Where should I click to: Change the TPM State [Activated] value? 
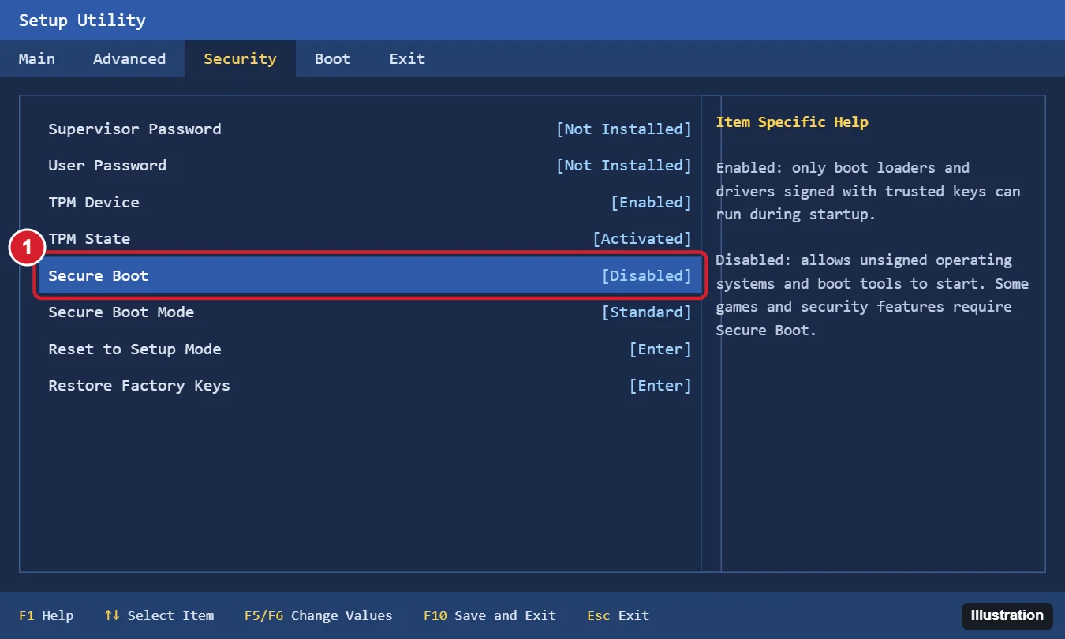click(642, 239)
